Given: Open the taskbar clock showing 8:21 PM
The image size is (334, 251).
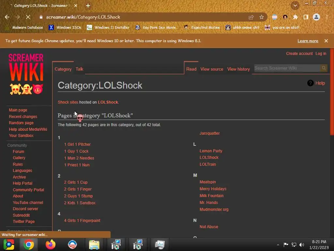Looking at the screenshot, I should click(x=319, y=244).
